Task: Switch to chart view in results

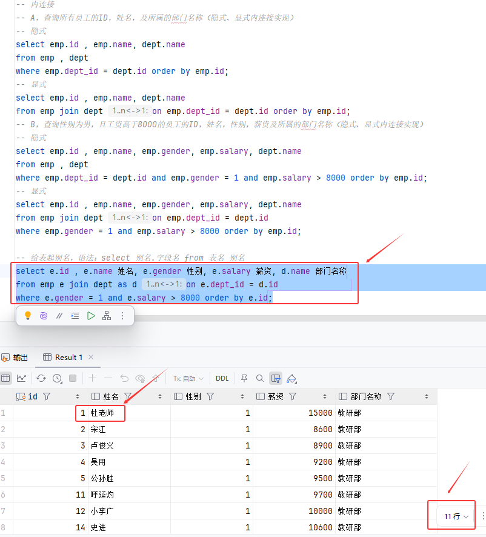Action: [x=22, y=378]
